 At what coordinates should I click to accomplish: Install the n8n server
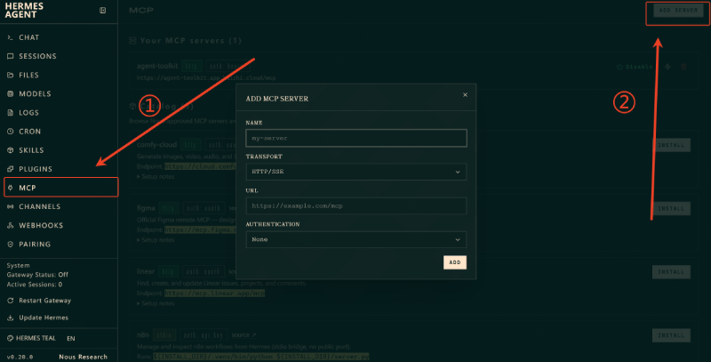(x=671, y=335)
